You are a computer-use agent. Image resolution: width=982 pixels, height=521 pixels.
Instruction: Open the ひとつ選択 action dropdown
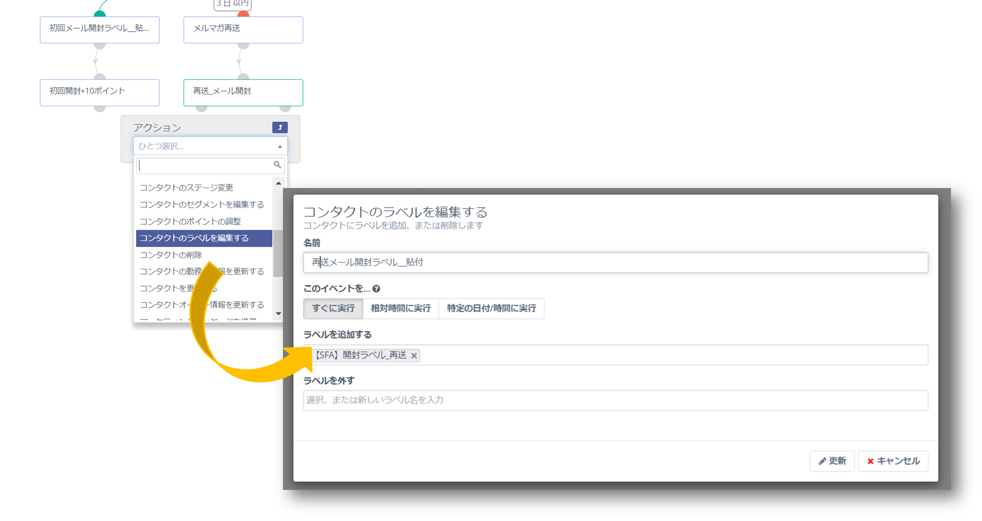pos(210,146)
